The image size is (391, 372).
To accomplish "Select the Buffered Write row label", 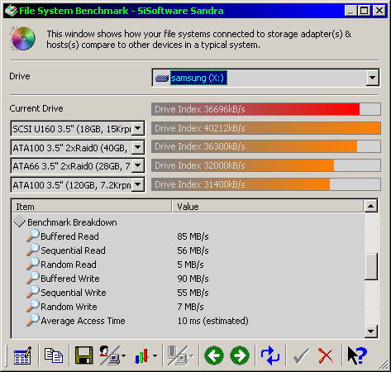I will coord(70,279).
